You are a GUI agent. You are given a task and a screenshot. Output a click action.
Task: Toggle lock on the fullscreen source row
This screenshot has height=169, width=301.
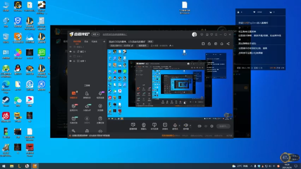(74, 61)
